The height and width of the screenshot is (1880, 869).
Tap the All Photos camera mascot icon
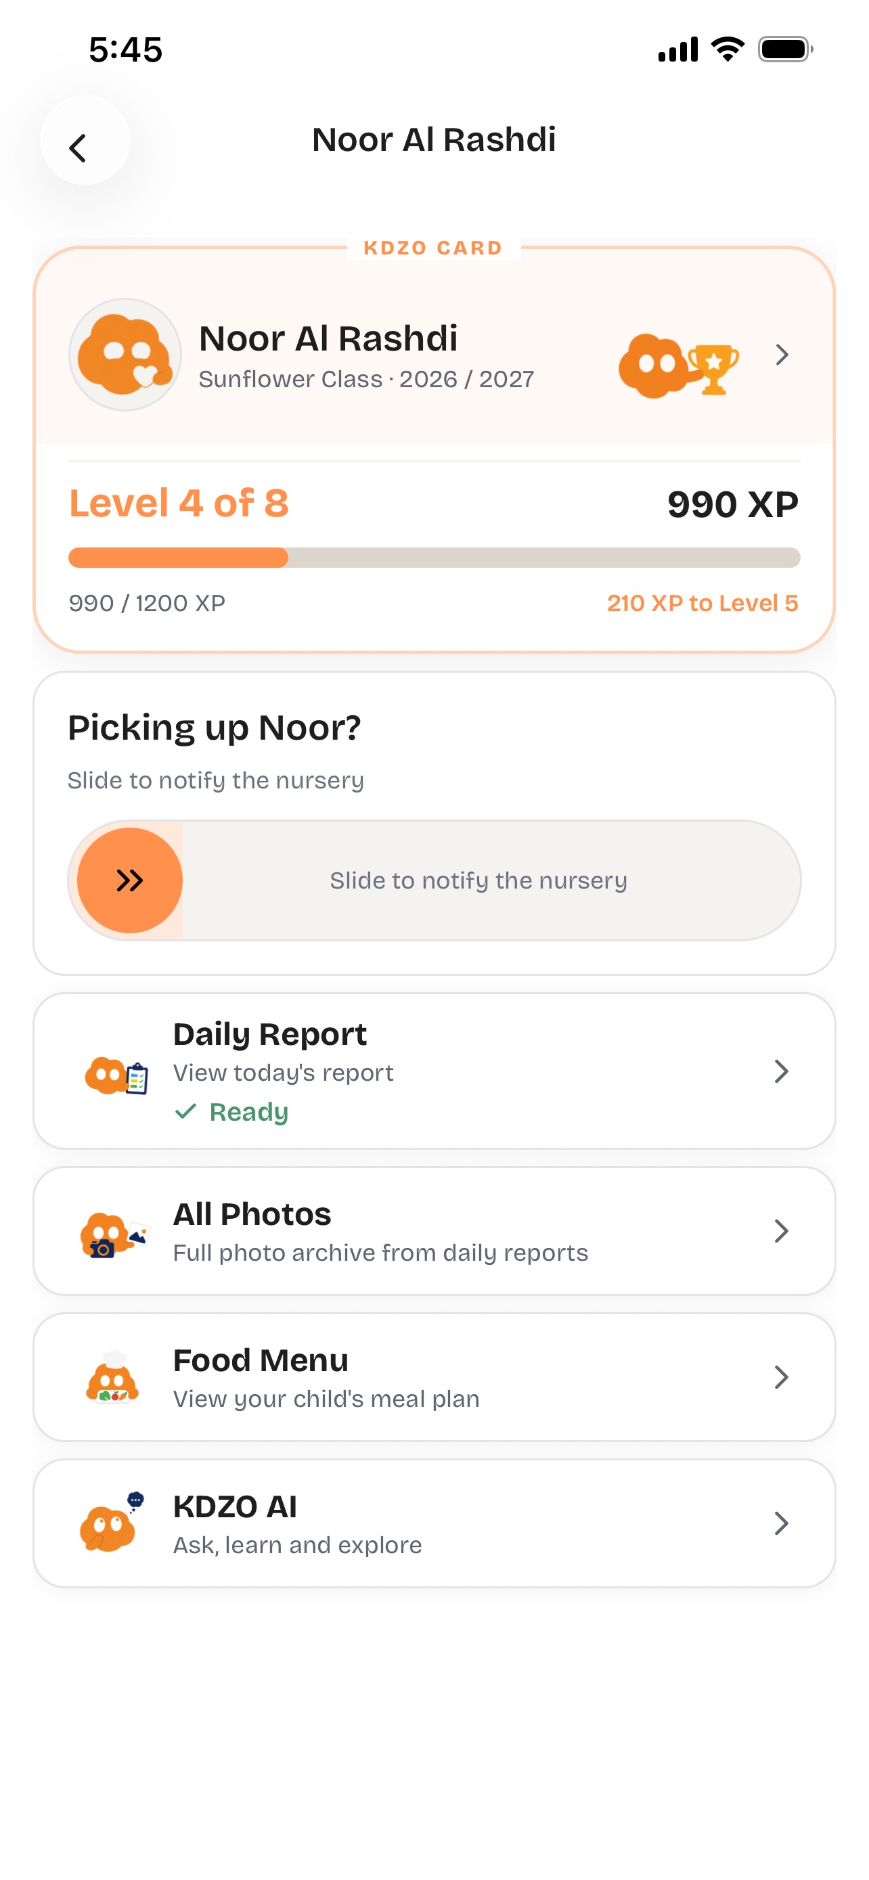pyautogui.click(x=114, y=1234)
